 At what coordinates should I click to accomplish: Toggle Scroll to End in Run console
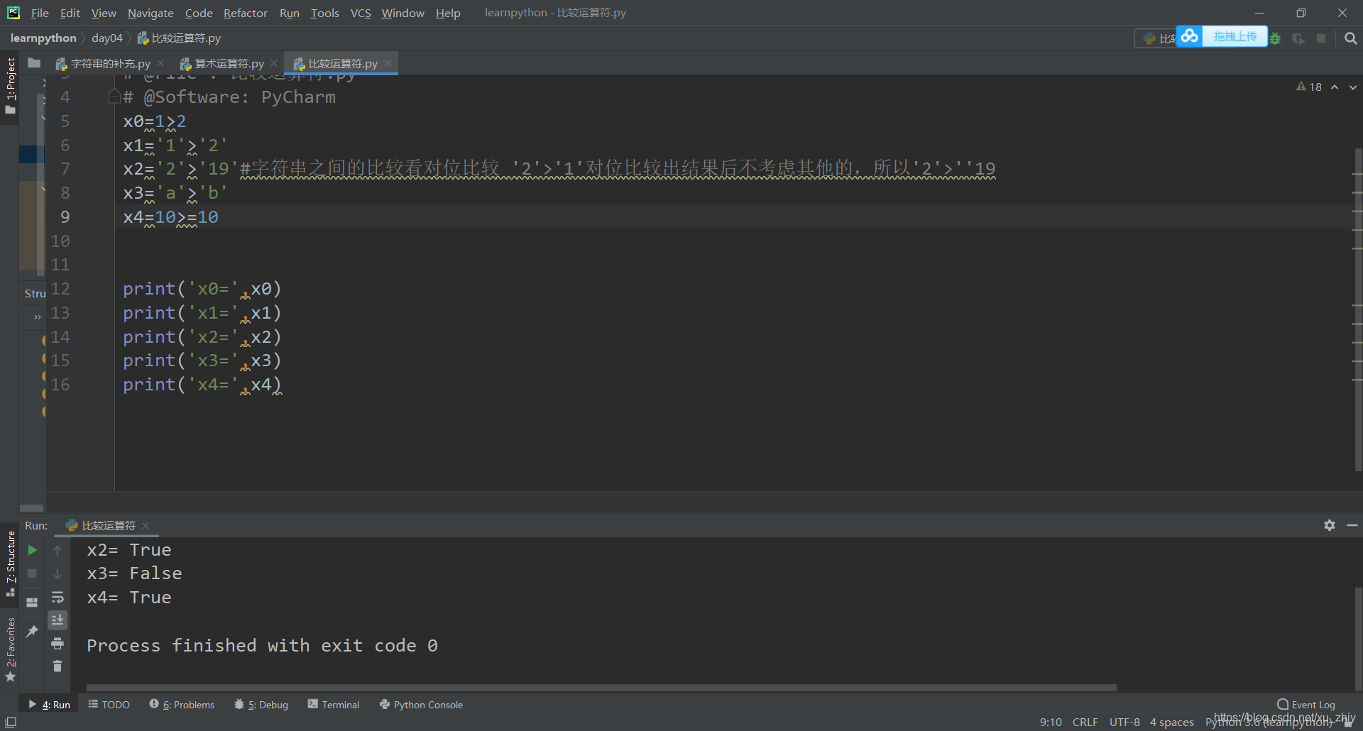point(58,620)
